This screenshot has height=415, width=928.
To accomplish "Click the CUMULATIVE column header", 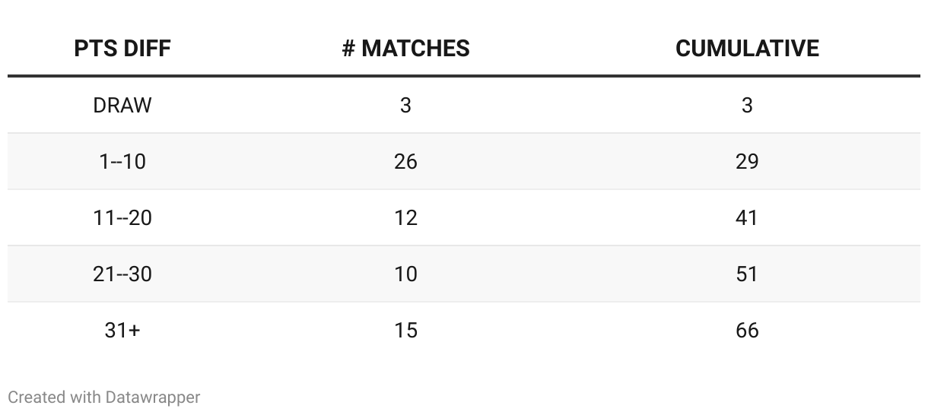I will click(x=747, y=49).
